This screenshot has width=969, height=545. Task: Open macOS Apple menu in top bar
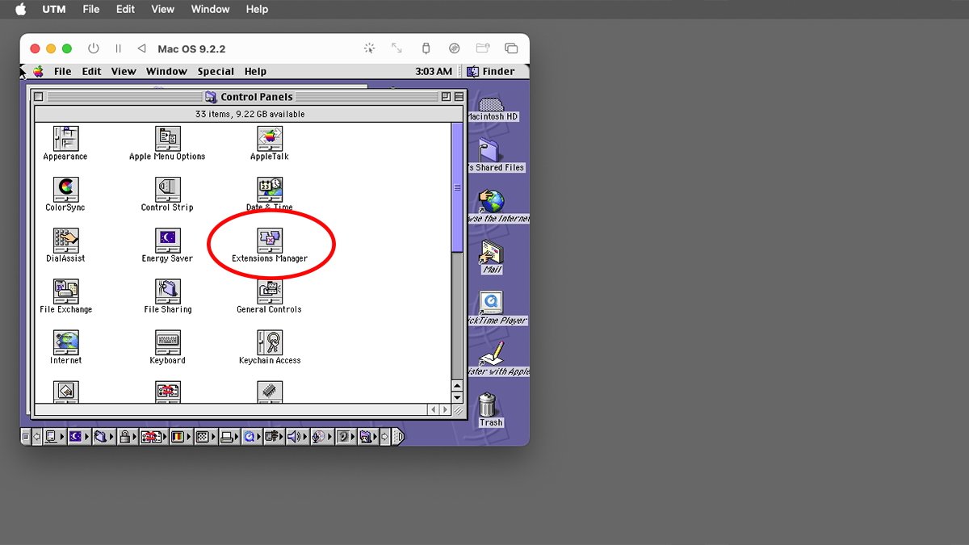(21, 9)
